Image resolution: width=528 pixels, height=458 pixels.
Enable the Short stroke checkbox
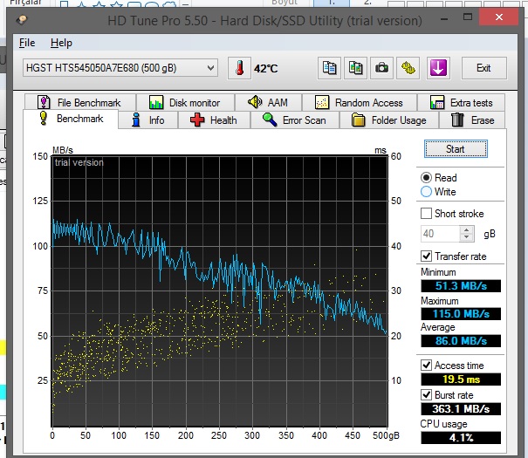point(426,214)
